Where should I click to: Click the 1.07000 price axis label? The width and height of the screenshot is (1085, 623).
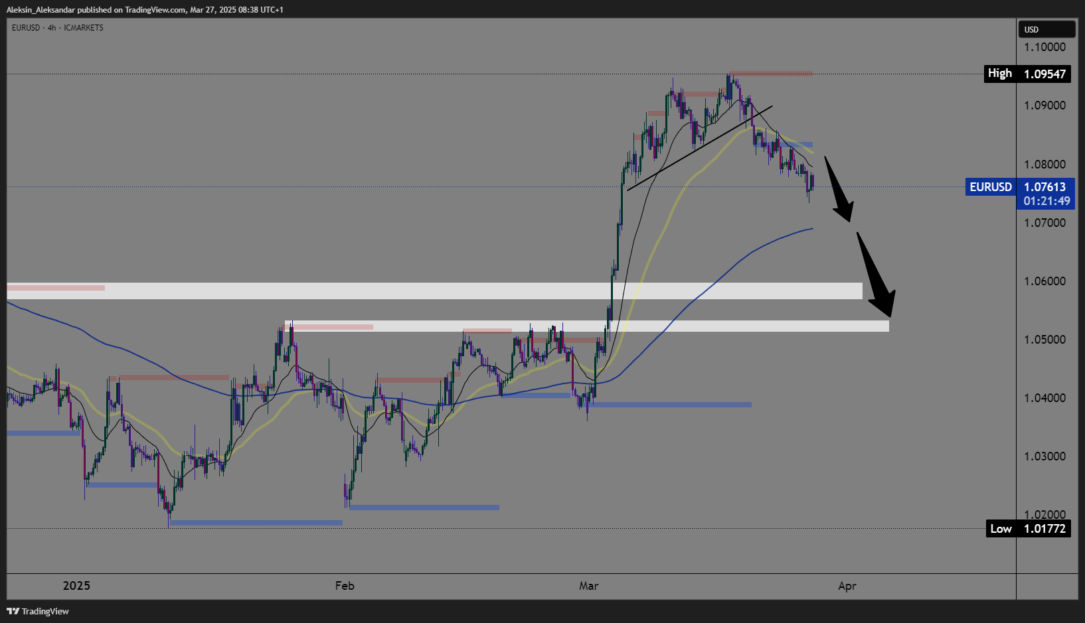pos(1044,223)
